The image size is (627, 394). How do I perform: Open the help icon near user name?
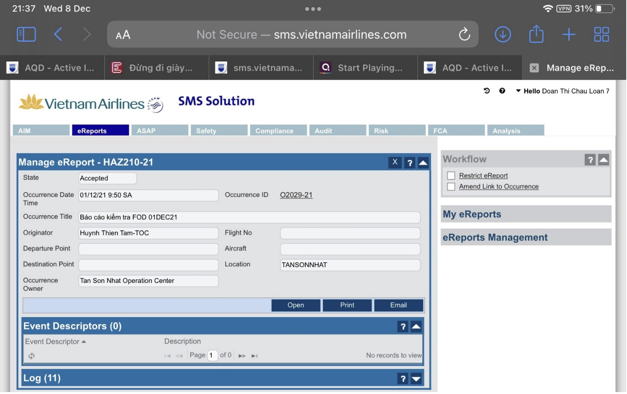tap(502, 91)
